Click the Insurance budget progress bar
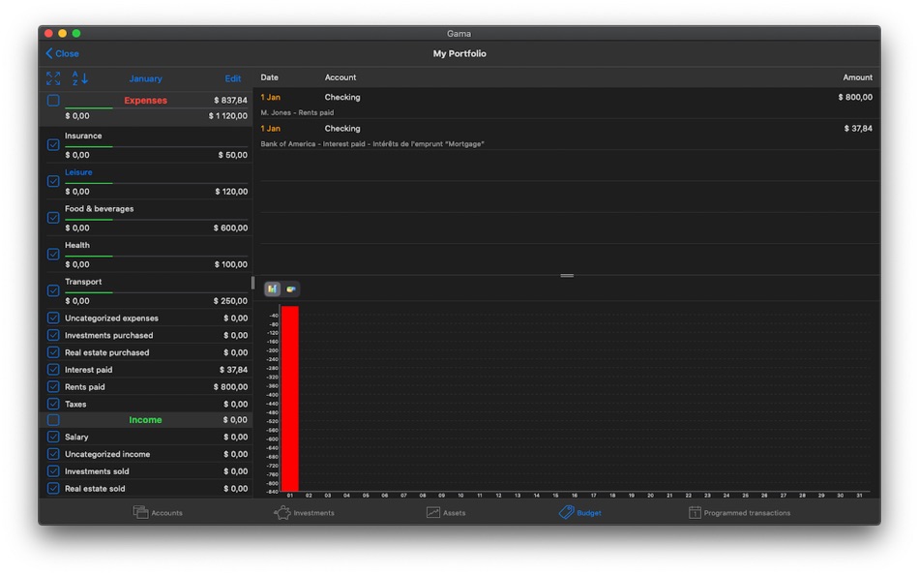This screenshot has width=919, height=575. [x=157, y=146]
